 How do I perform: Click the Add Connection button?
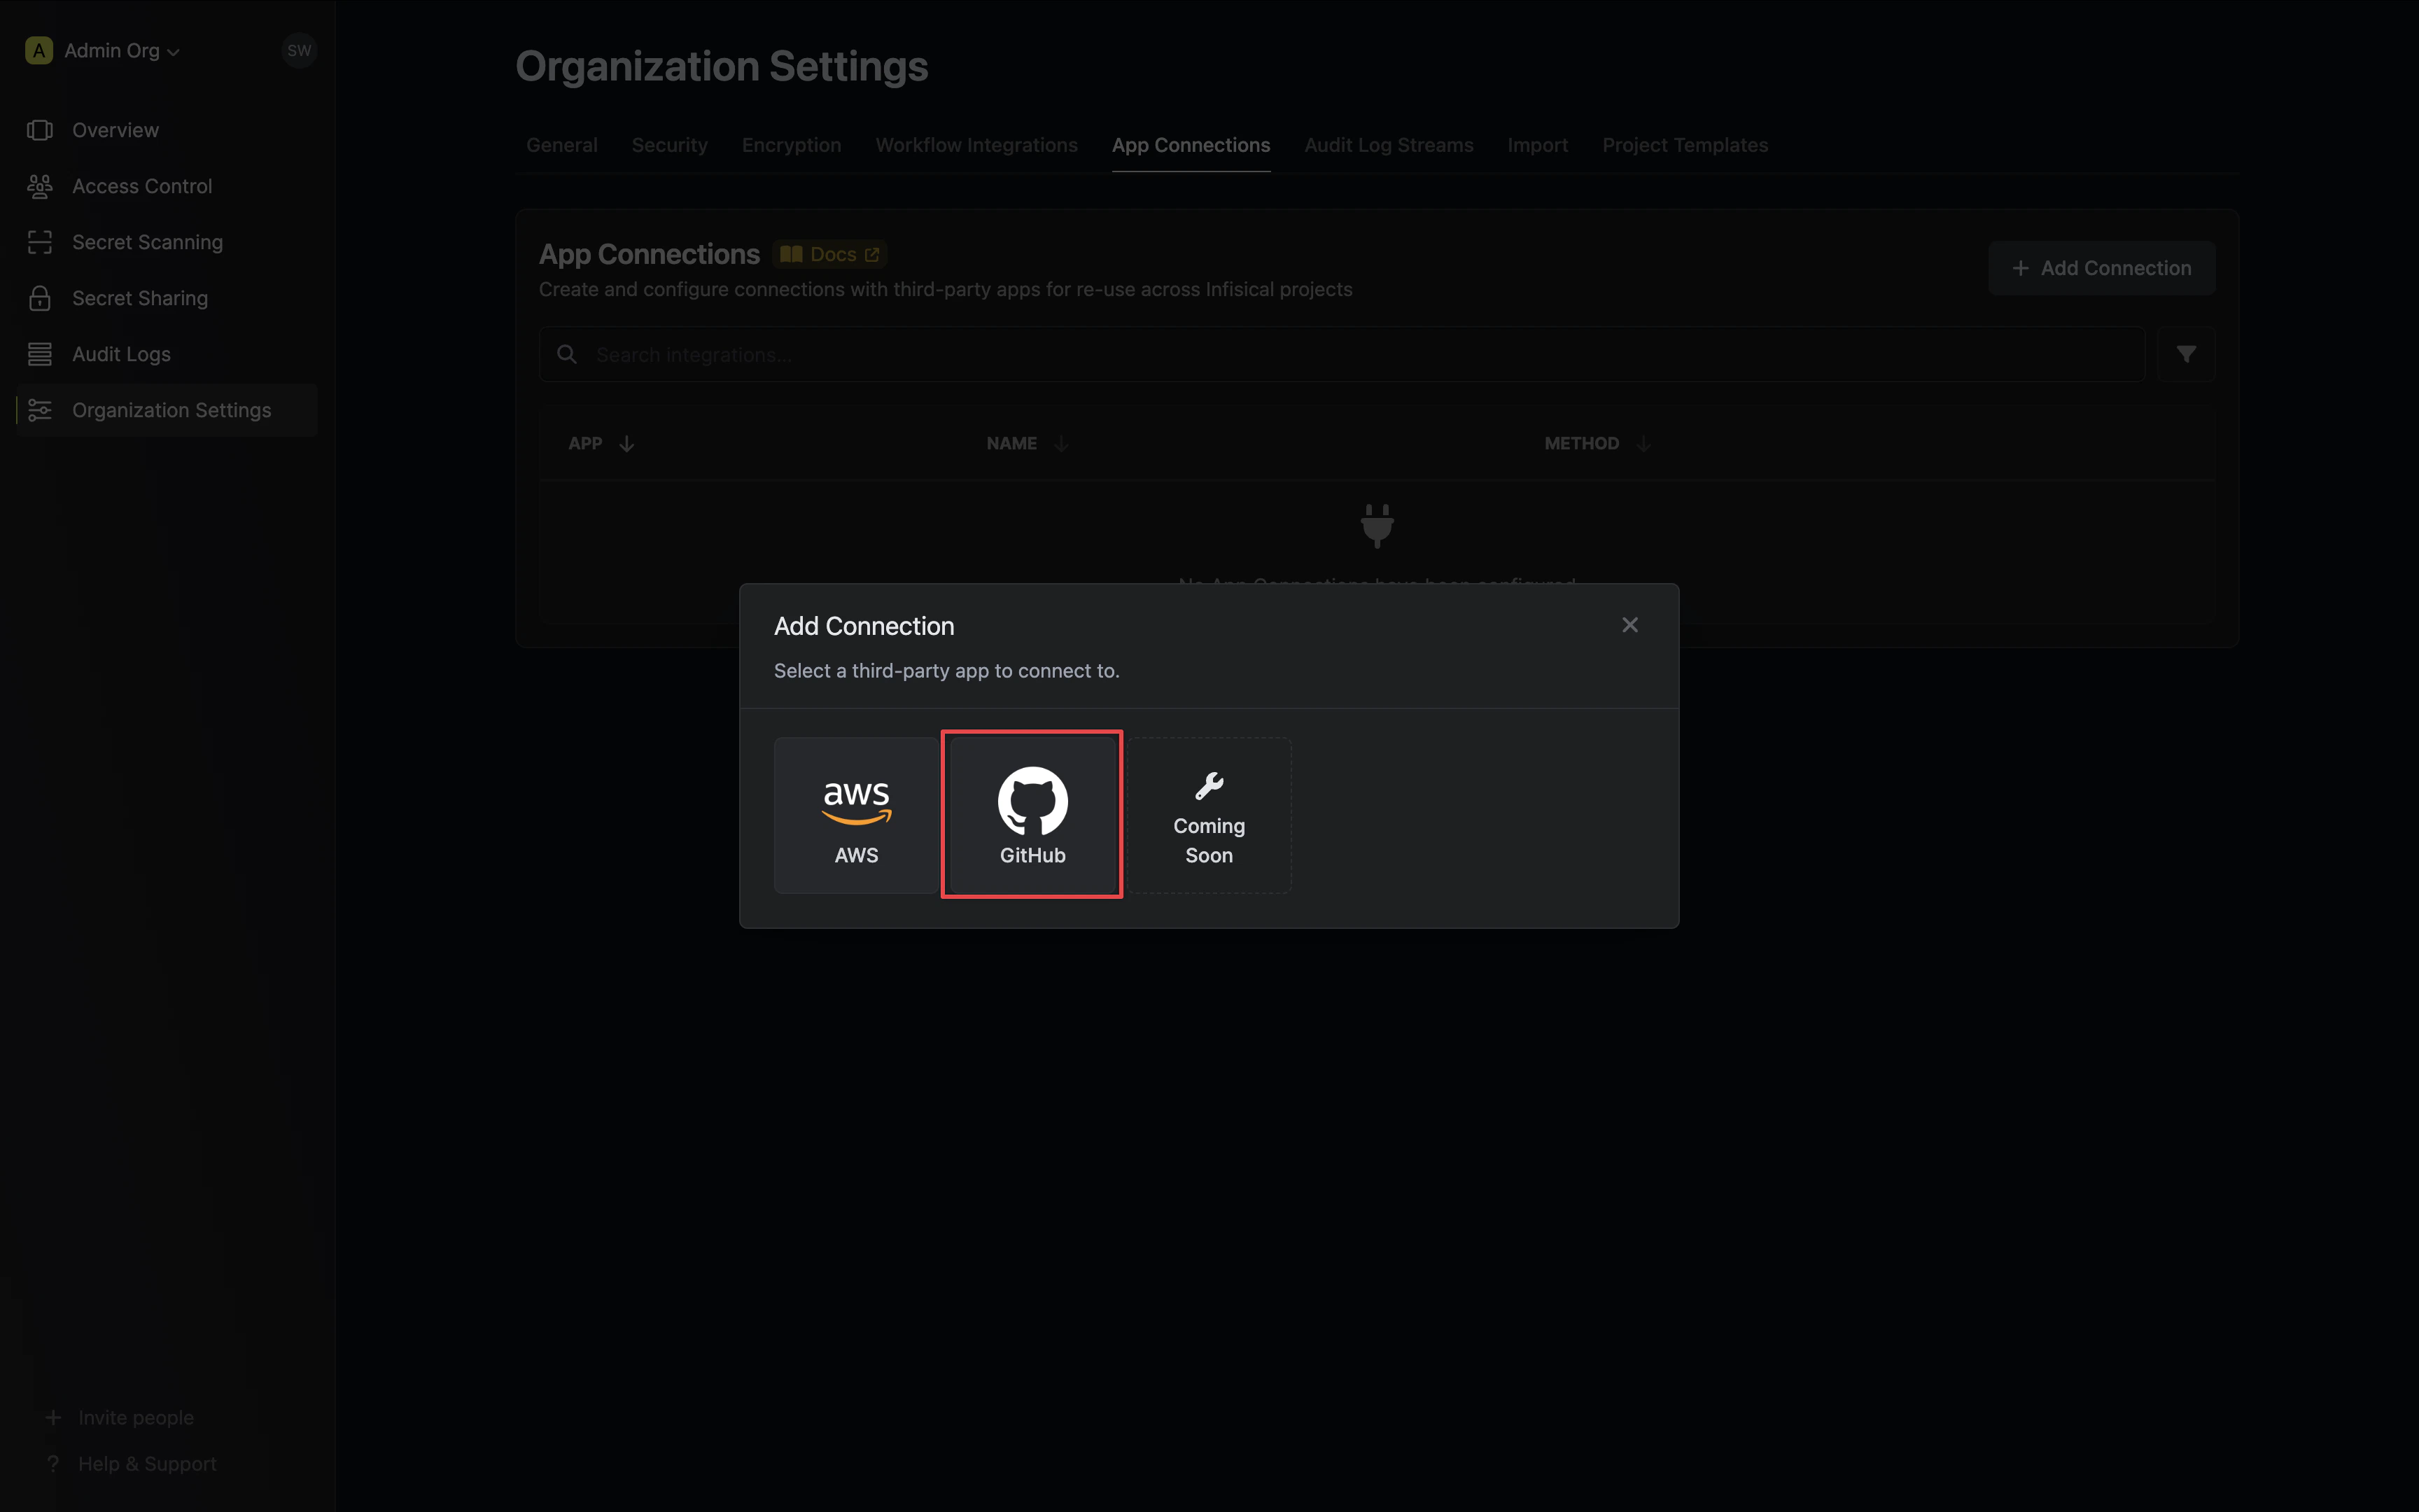2101,268
